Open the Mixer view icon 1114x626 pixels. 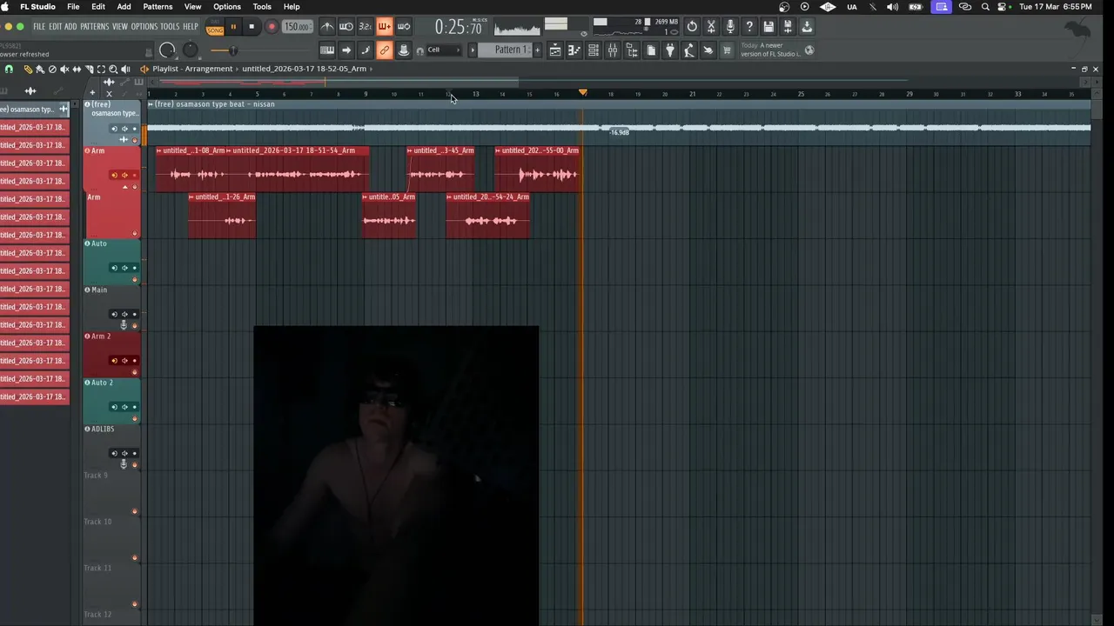click(613, 50)
